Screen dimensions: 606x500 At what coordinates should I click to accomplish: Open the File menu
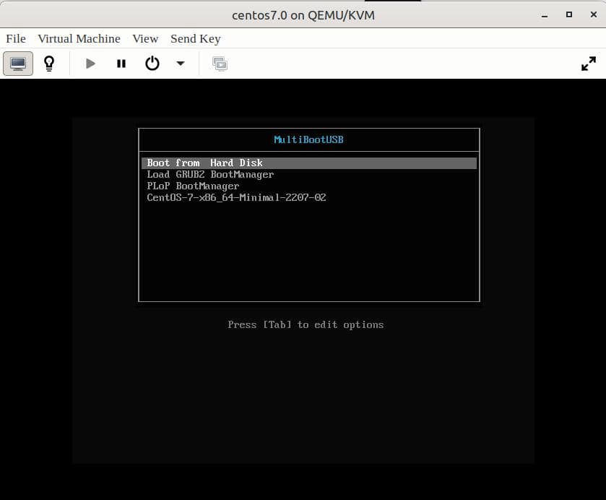16,39
